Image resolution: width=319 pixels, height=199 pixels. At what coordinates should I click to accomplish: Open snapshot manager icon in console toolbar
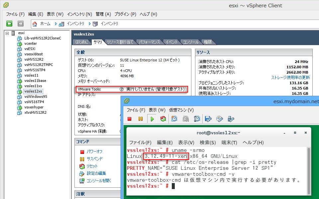click(197, 119)
